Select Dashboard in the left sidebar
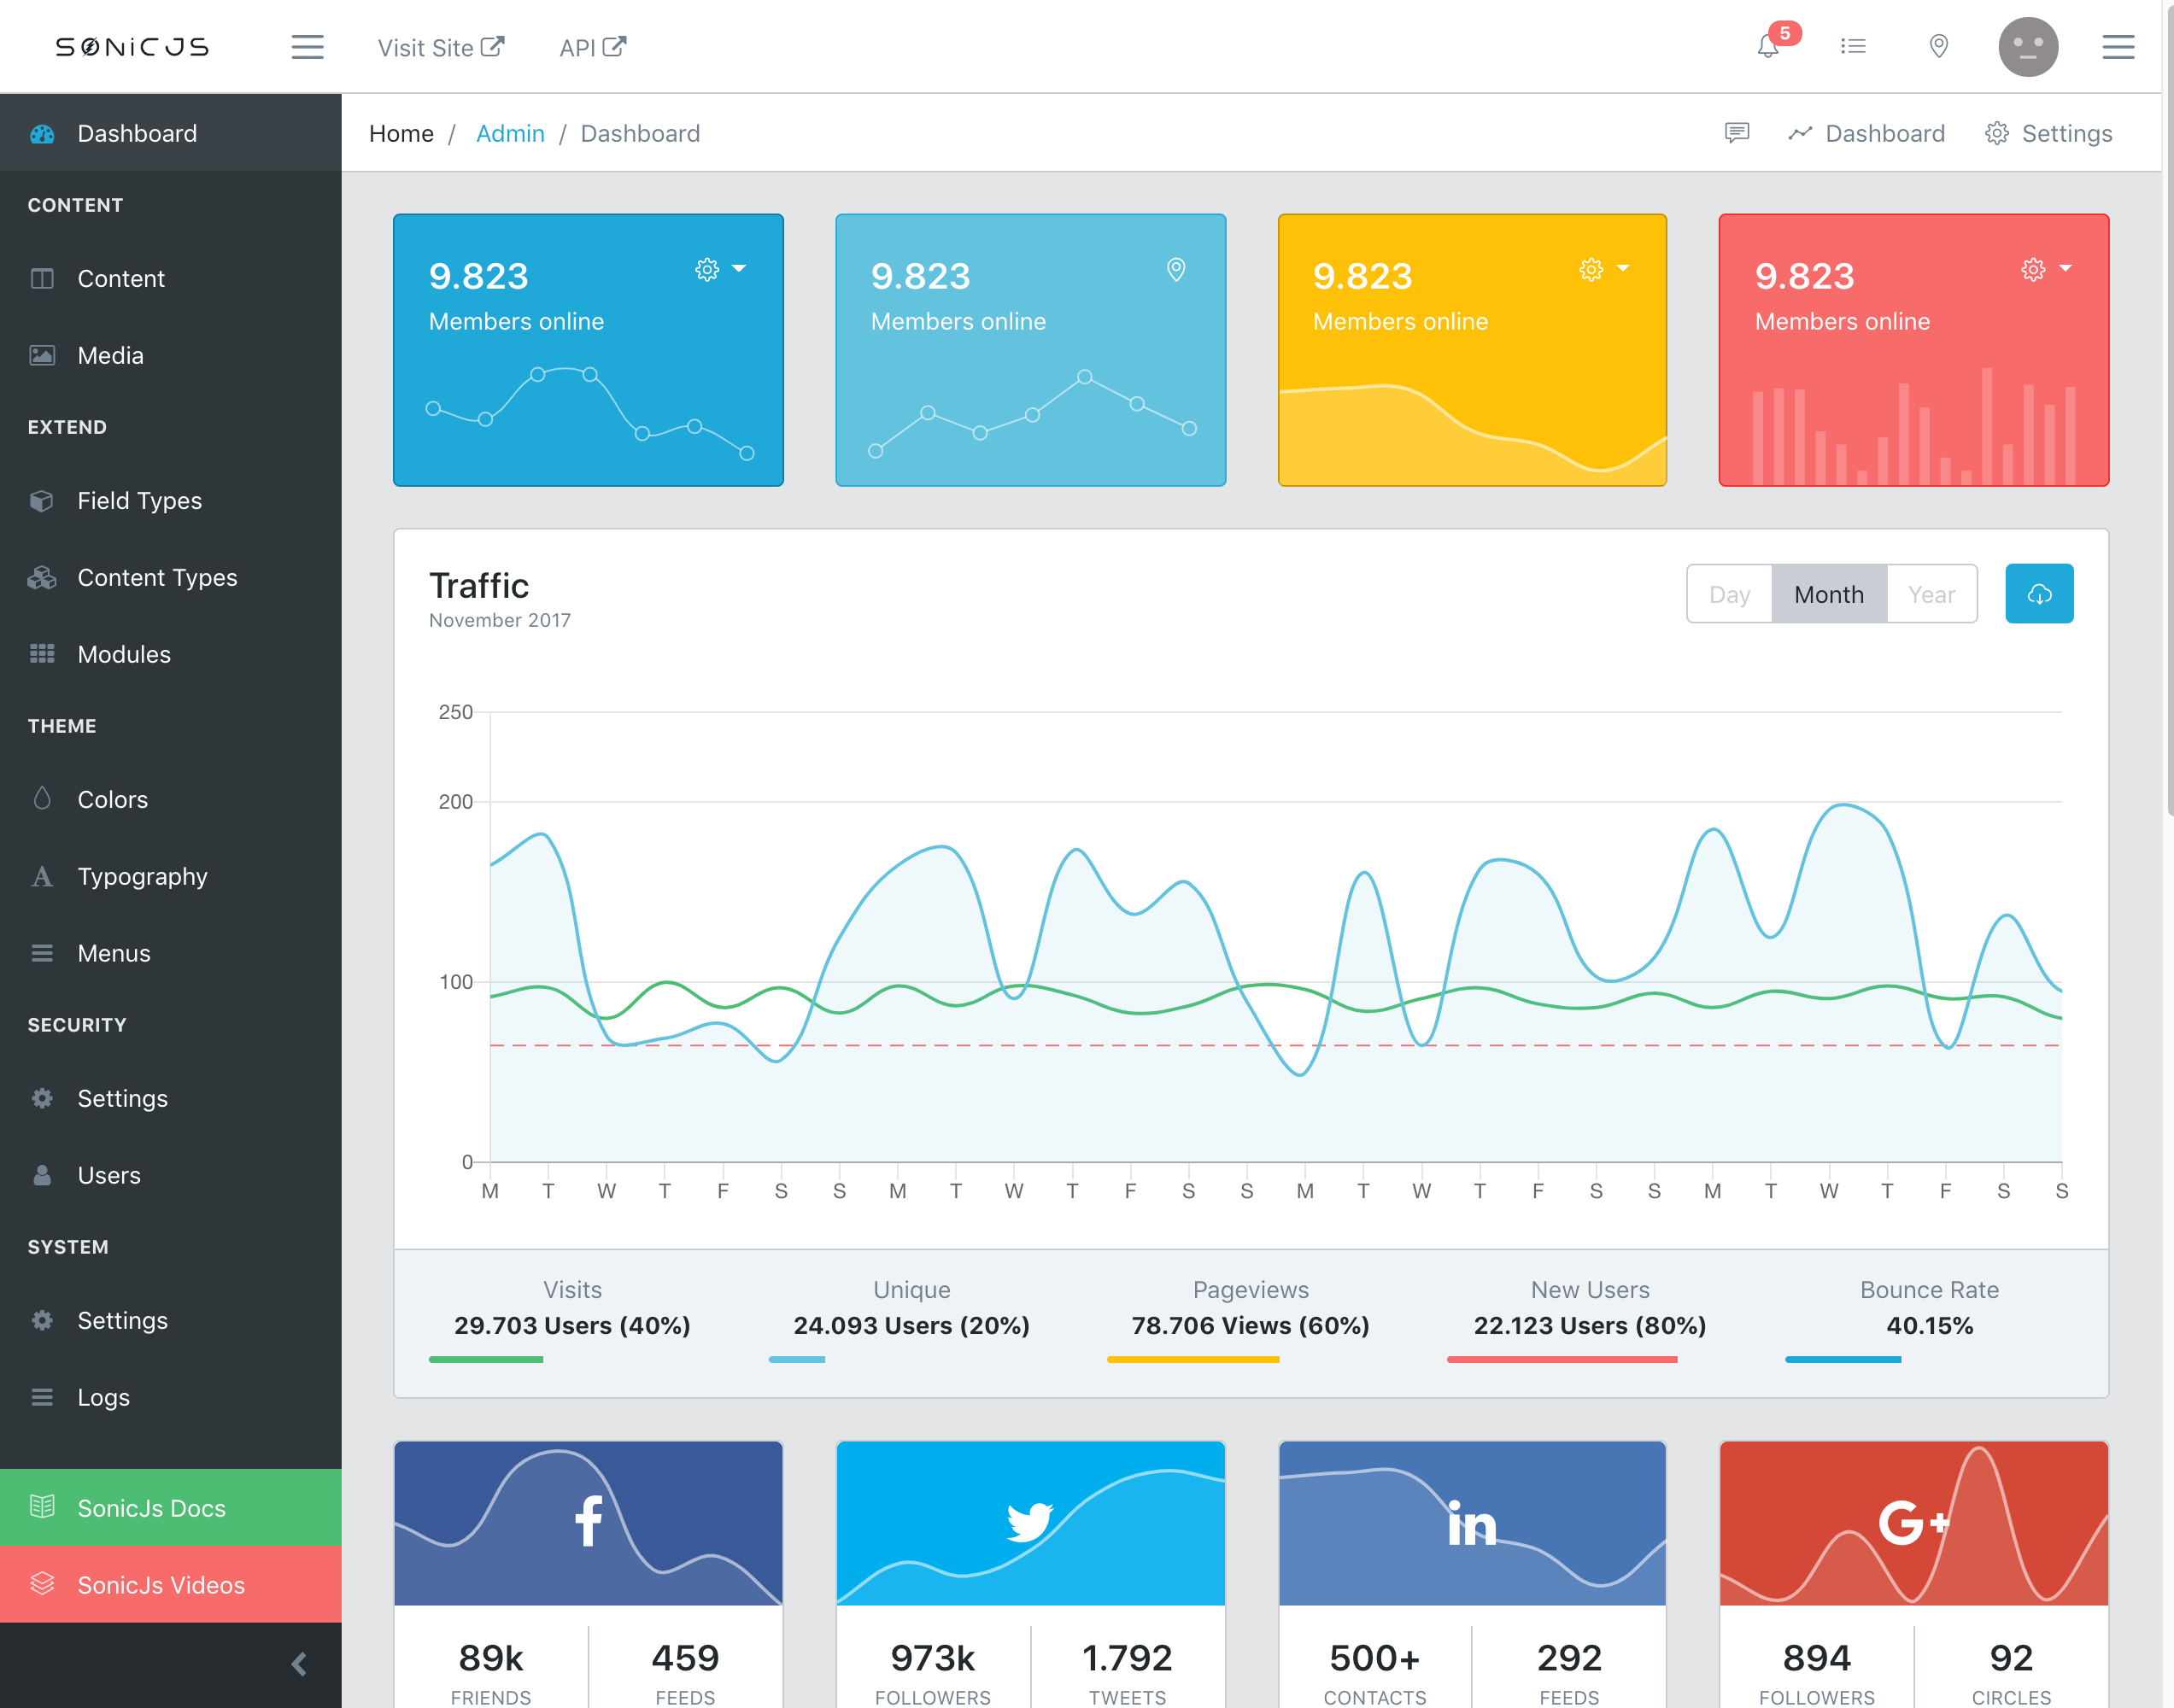Screen dimensions: 2174x1708 137,133
